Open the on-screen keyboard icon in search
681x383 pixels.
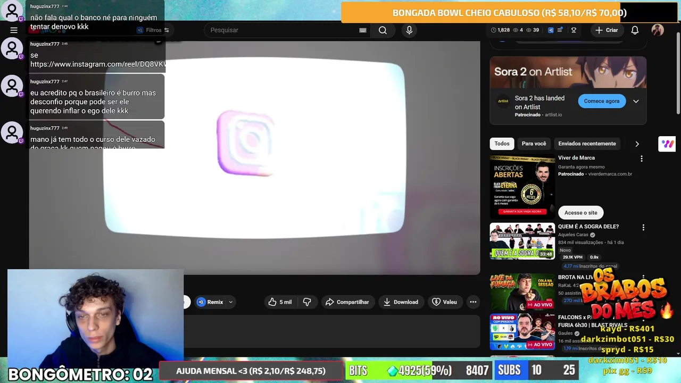coord(363,30)
